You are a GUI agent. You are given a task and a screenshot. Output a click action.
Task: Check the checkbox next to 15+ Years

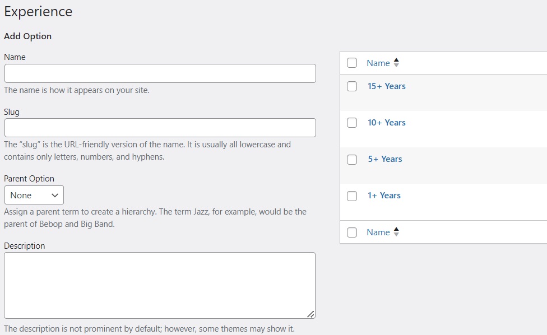(x=352, y=86)
